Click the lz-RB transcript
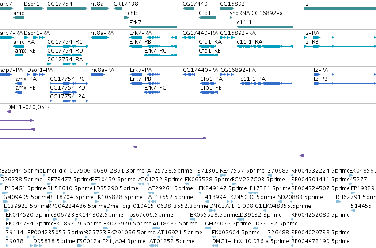 click(x=340, y=46)
